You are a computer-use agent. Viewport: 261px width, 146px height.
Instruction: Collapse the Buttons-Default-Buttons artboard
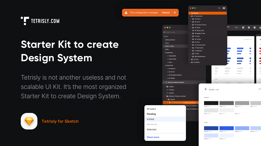[164, 82]
